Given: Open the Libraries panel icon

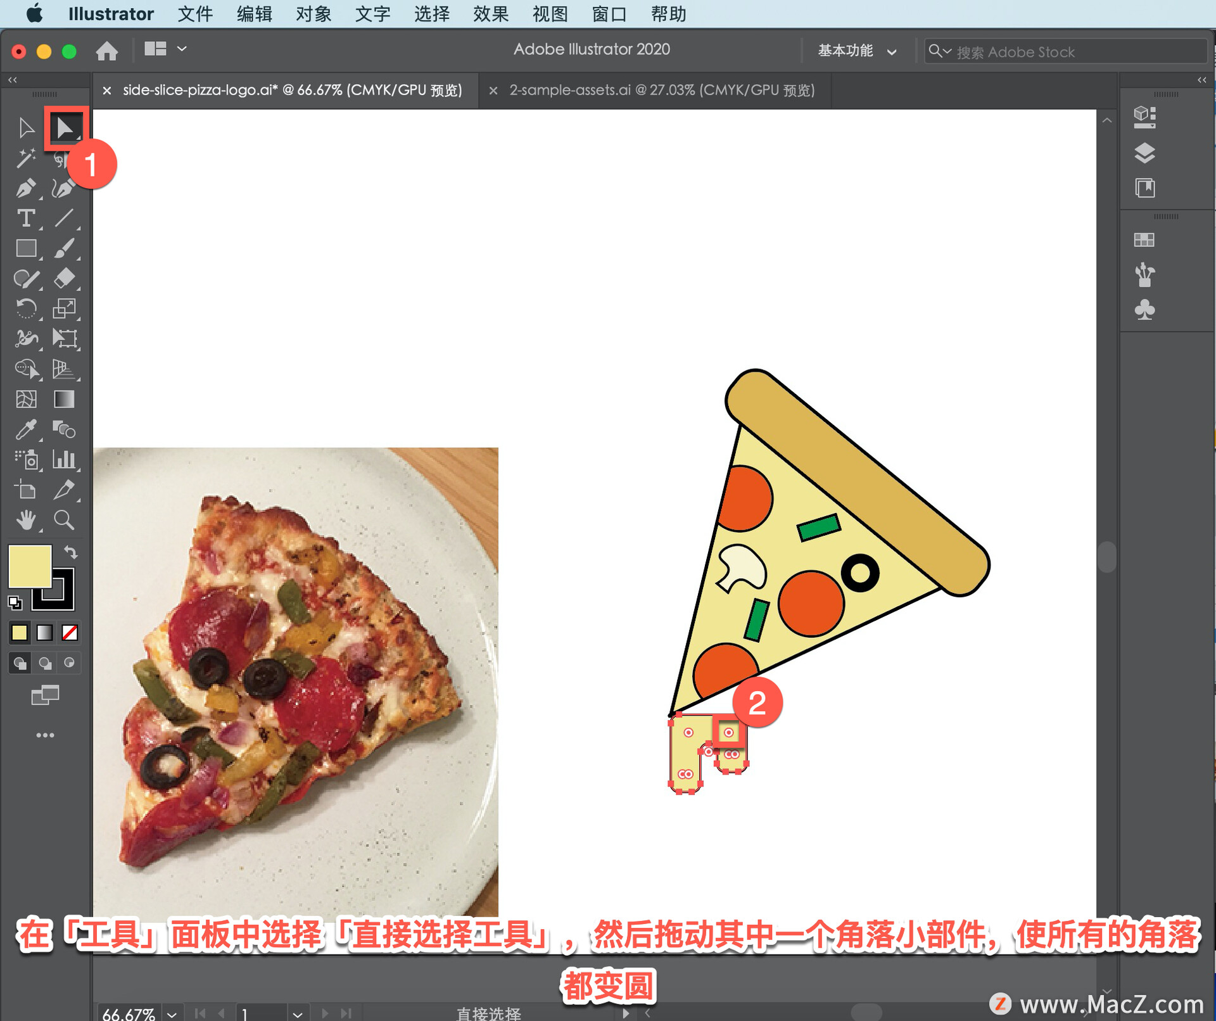Looking at the screenshot, I should [1144, 188].
